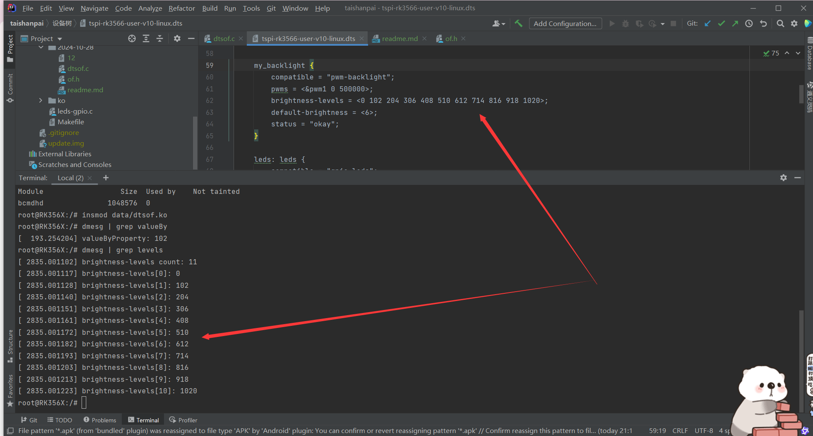The image size is (813, 436).
Task: Click the Build project hammer icon
Action: click(518, 23)
